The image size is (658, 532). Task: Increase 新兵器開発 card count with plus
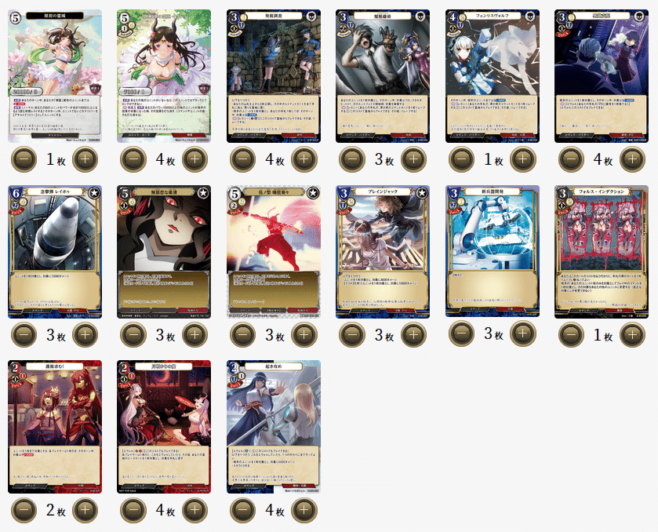point(523,333)
